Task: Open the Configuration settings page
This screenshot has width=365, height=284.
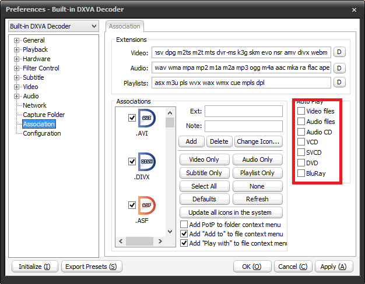Action: (42, 133)
